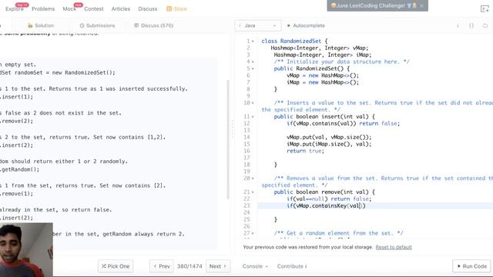Screen dimensions: 493x277
Task: Click the curly braces format code icon
Action: pos(471,25)
